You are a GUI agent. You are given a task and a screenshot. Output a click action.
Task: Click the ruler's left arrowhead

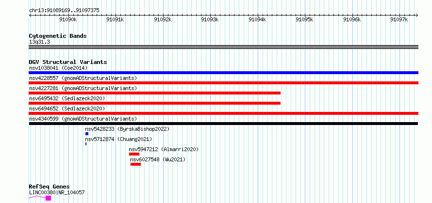click(30, 15)
